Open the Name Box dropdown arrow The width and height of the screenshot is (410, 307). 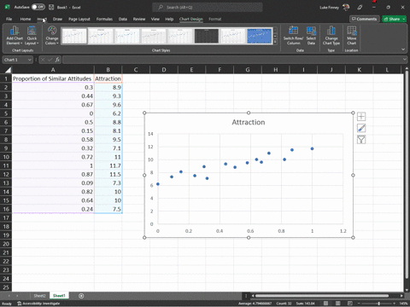coord(29,60)
